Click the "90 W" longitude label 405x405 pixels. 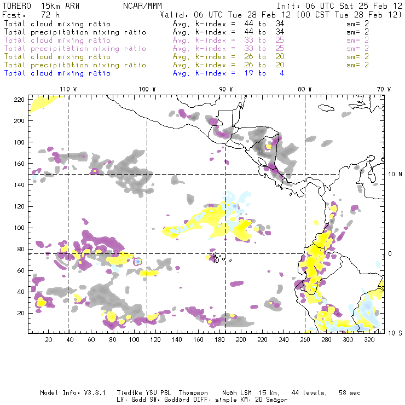click(x=225, y=89)
